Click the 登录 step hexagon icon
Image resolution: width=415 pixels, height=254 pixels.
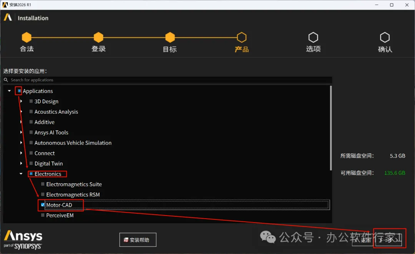98,37
